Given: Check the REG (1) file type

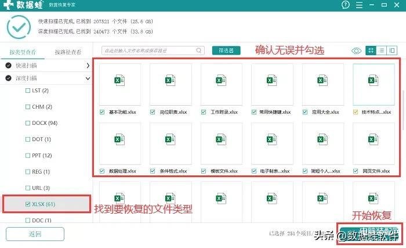Looking at the screenshot, I should 28,172.
